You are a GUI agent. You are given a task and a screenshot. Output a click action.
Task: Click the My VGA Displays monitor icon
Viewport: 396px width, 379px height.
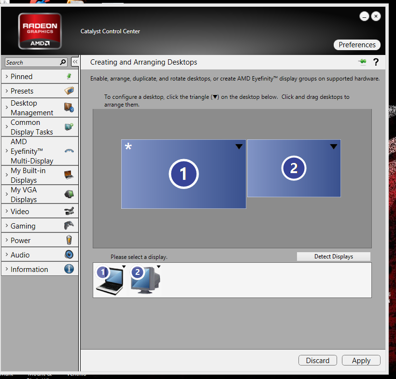[69, 194]
